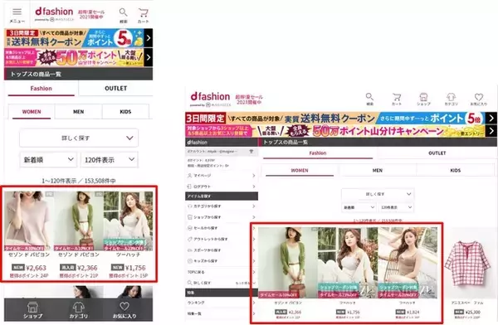
Task: Tap the search magnifier in the mobile header
Action: coord(123,15)
